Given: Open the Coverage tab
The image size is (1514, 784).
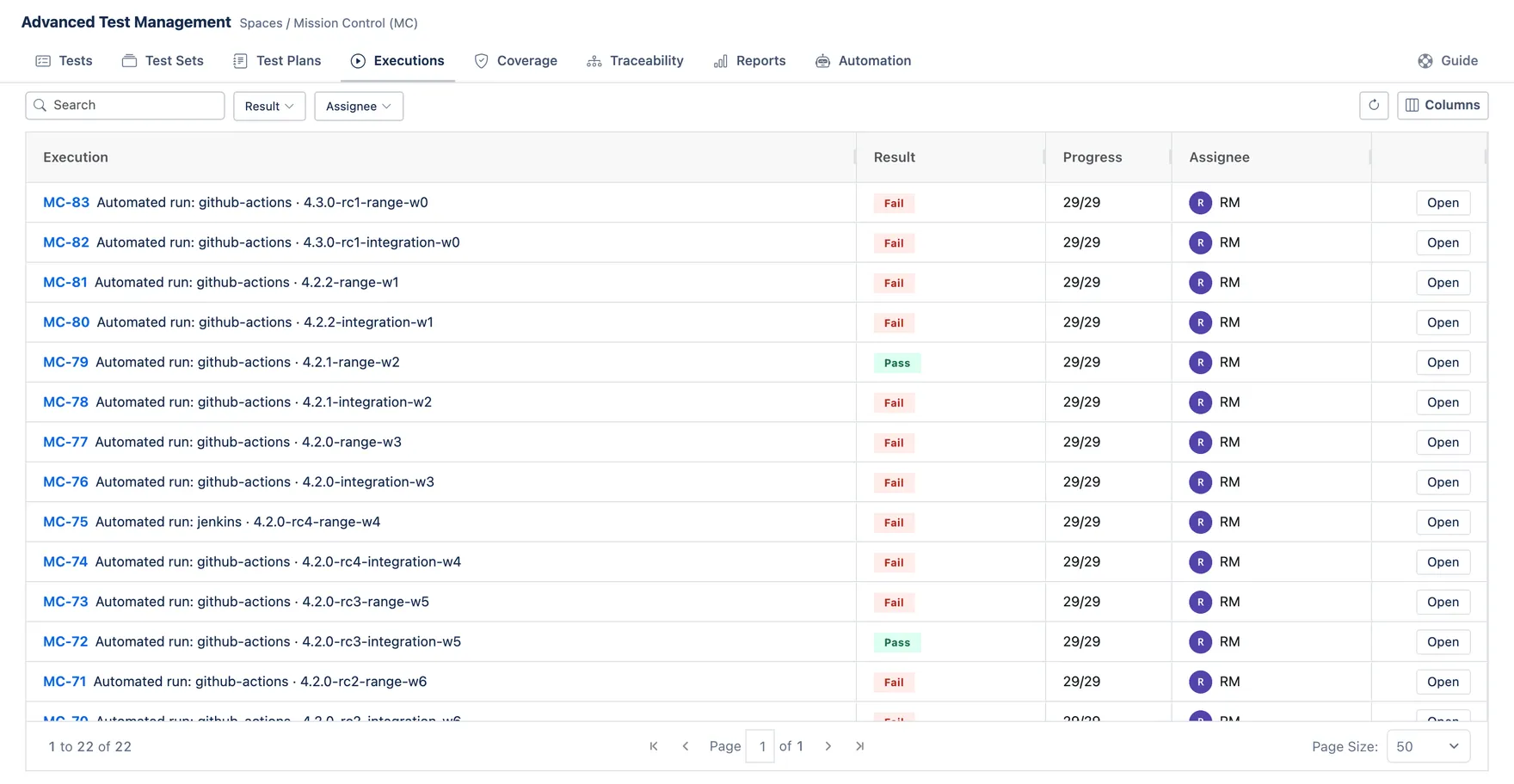Looking at the screenshot, I should click(x=516, y=61).
